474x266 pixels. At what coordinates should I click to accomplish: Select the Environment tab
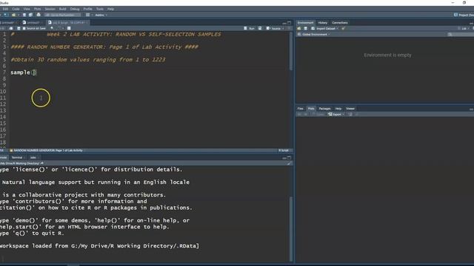(x=305, y=23)
